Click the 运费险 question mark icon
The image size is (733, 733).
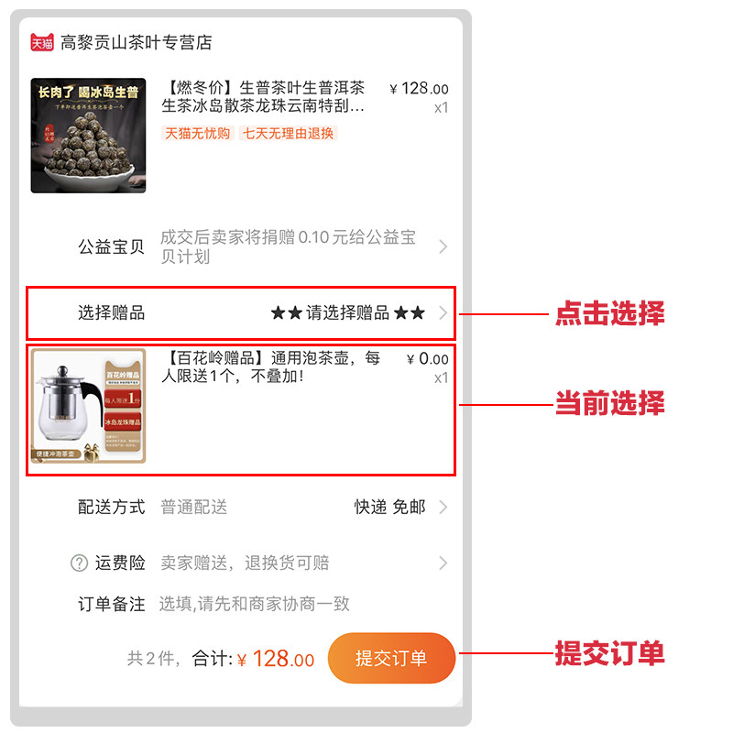79,563
